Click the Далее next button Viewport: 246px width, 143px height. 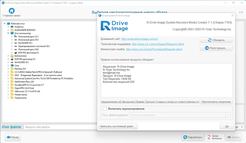click(233, 137)
